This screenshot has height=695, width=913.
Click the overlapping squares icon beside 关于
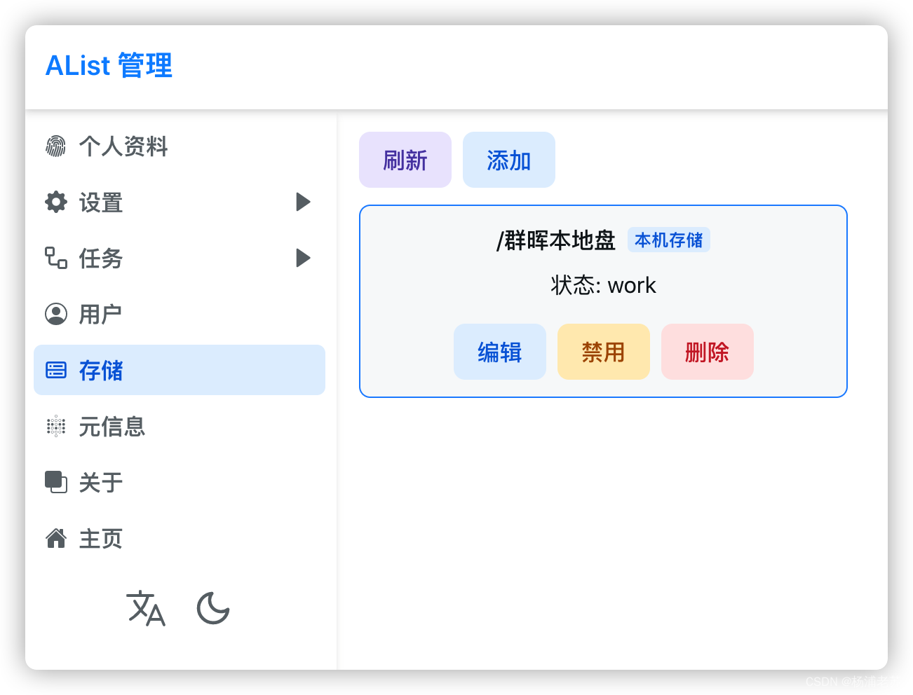coord(56,482)
